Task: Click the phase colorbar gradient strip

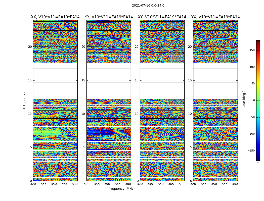Action: tap(258, 100)
